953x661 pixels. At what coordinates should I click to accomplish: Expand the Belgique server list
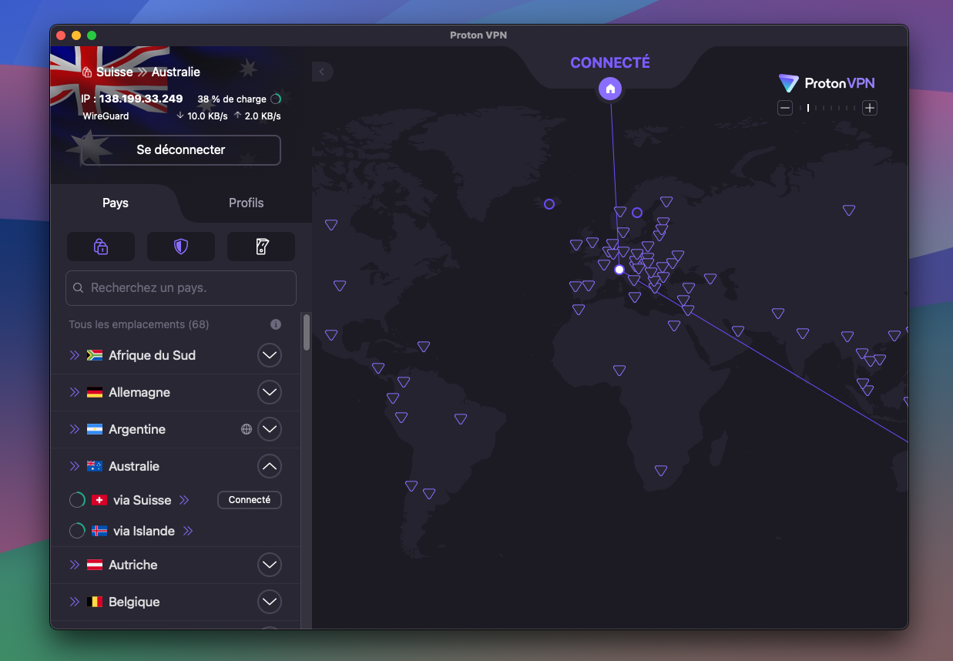269,602
